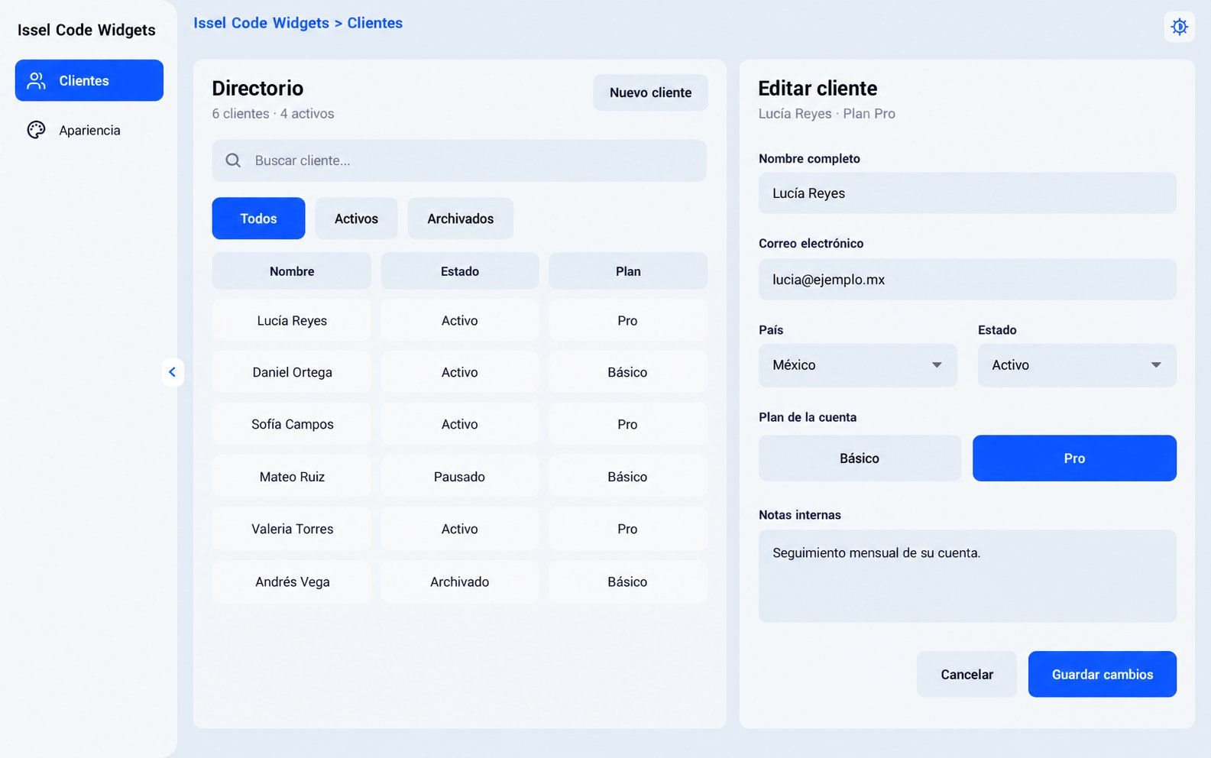This screenshot has width=1211, height=758.
Task: Sort by the Estado column header in table
Action: pos(460,271)
